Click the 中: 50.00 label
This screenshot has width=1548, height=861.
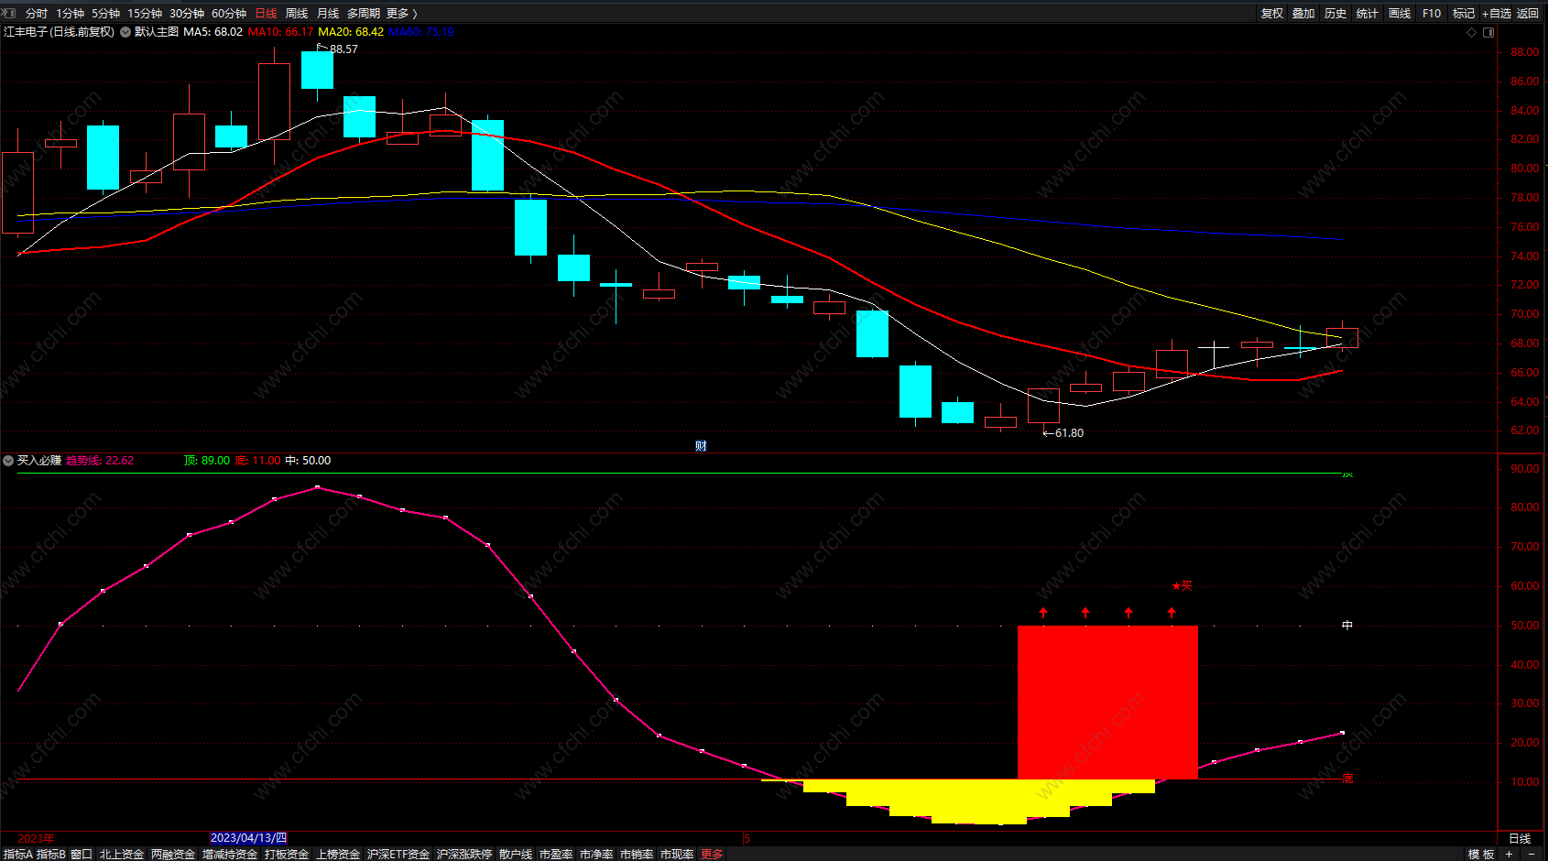[x=308, y=461]
